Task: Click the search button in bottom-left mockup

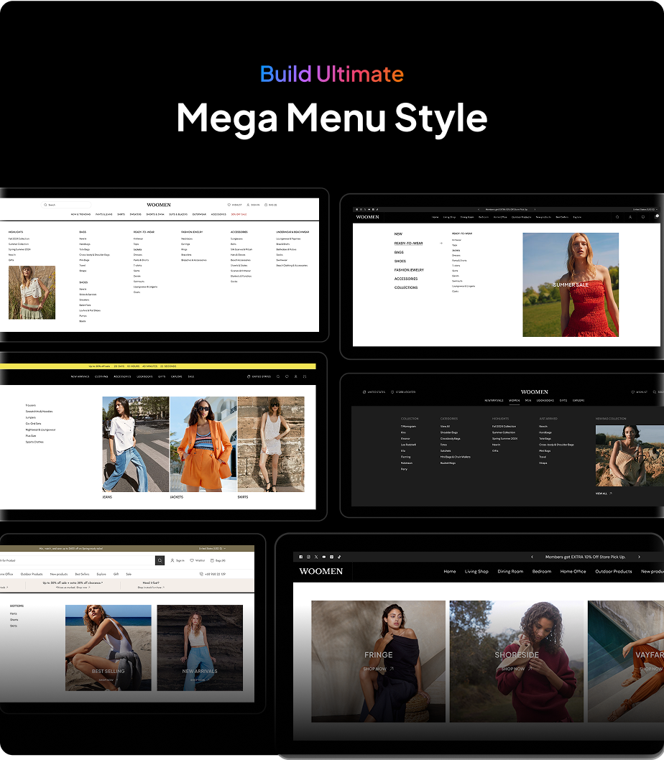Action: (160, 560)
